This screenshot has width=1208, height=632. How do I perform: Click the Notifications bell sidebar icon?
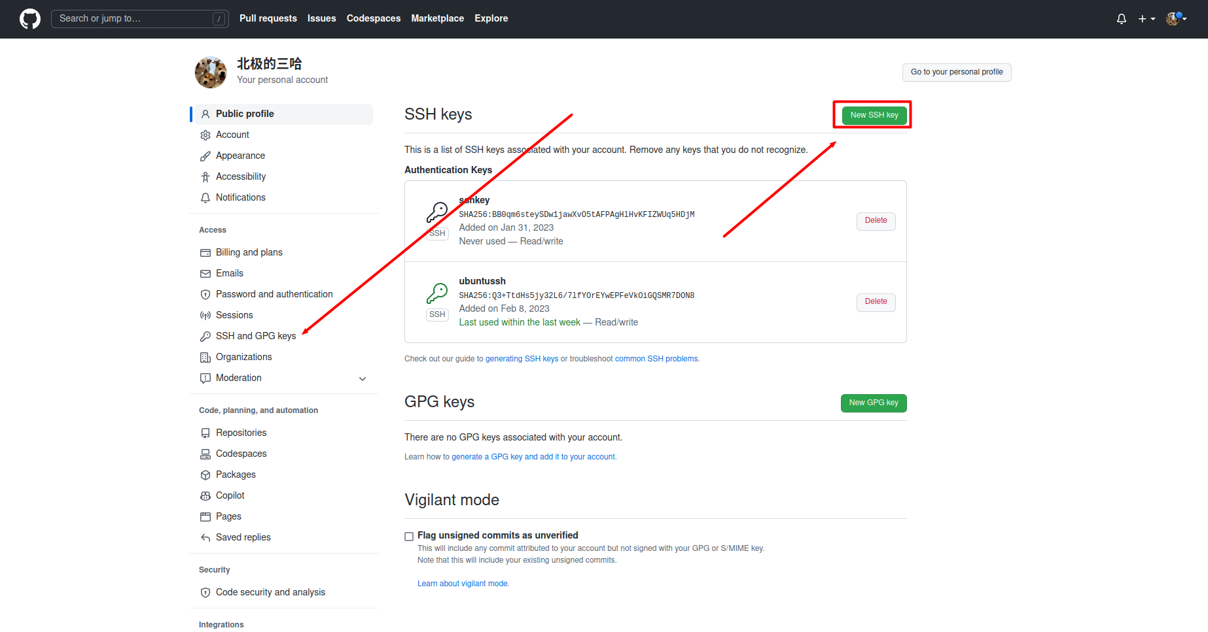[x=205, y=198]
